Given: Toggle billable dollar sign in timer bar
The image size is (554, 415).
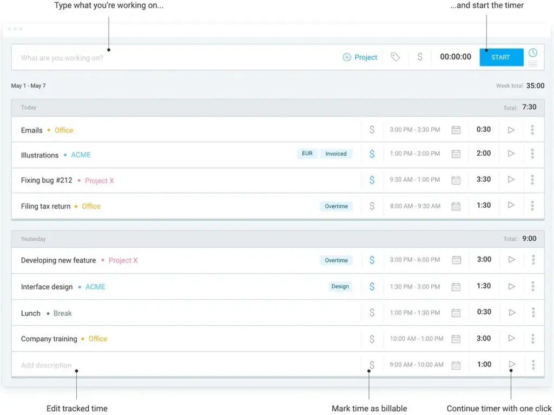Looking at the screenshot, I should point(420,57).
